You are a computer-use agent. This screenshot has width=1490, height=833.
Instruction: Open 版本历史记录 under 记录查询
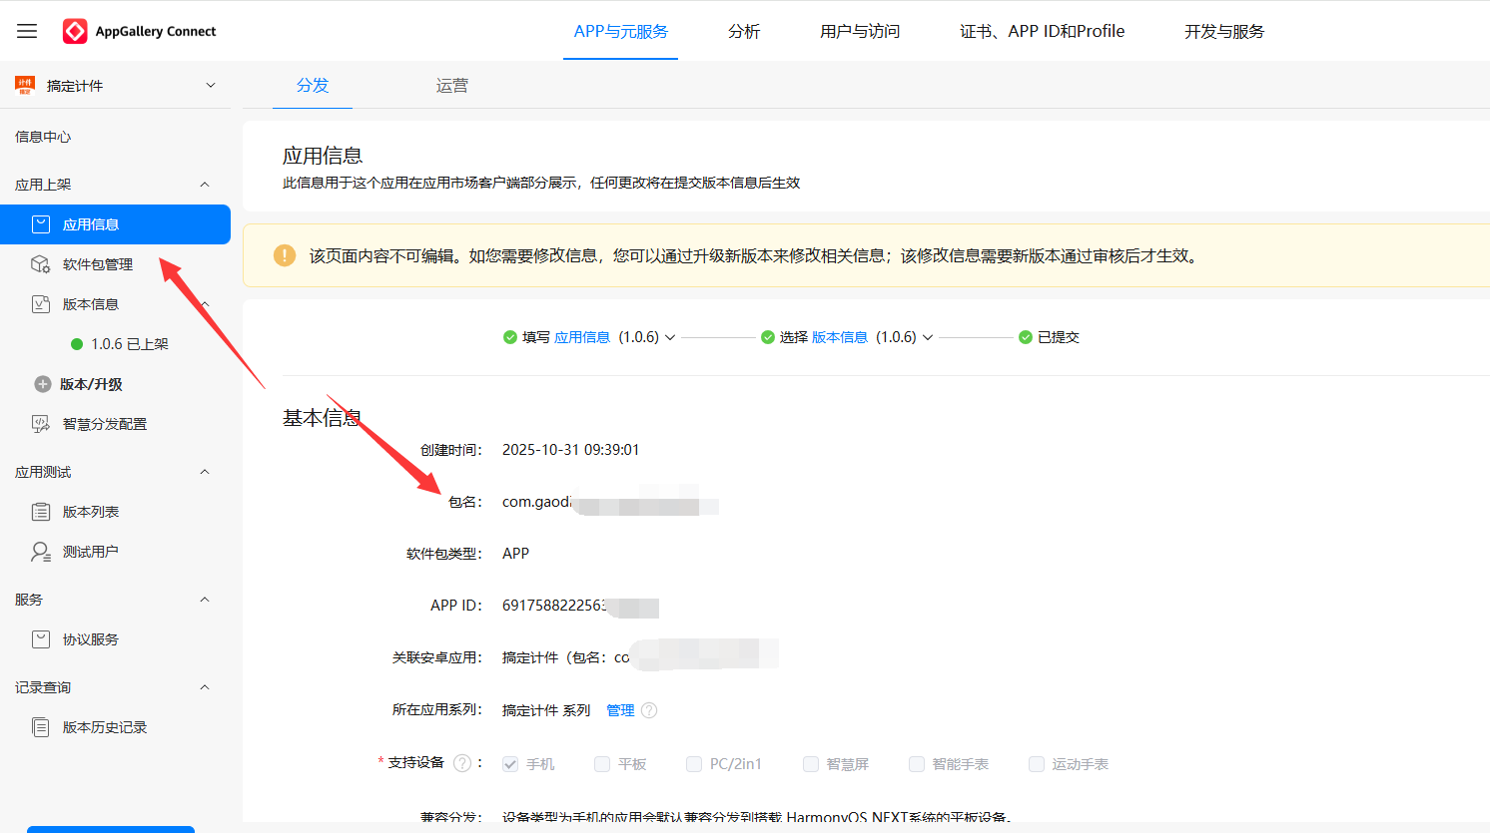tap(105, 727)
